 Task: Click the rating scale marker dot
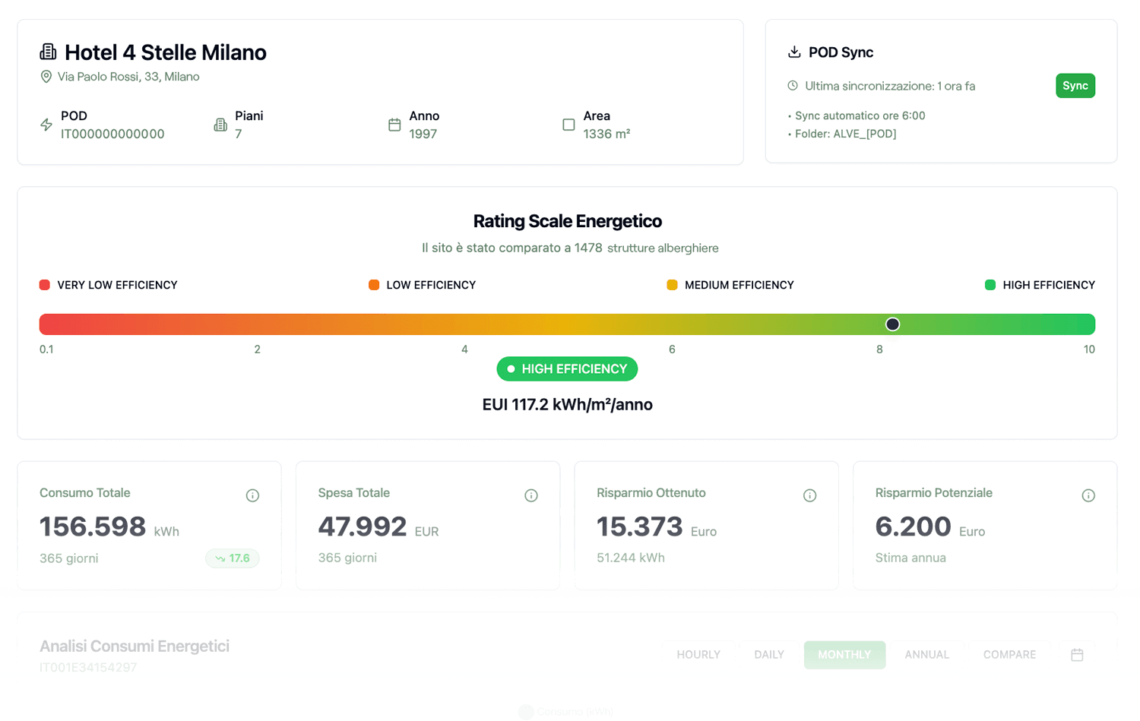point(893,324)
